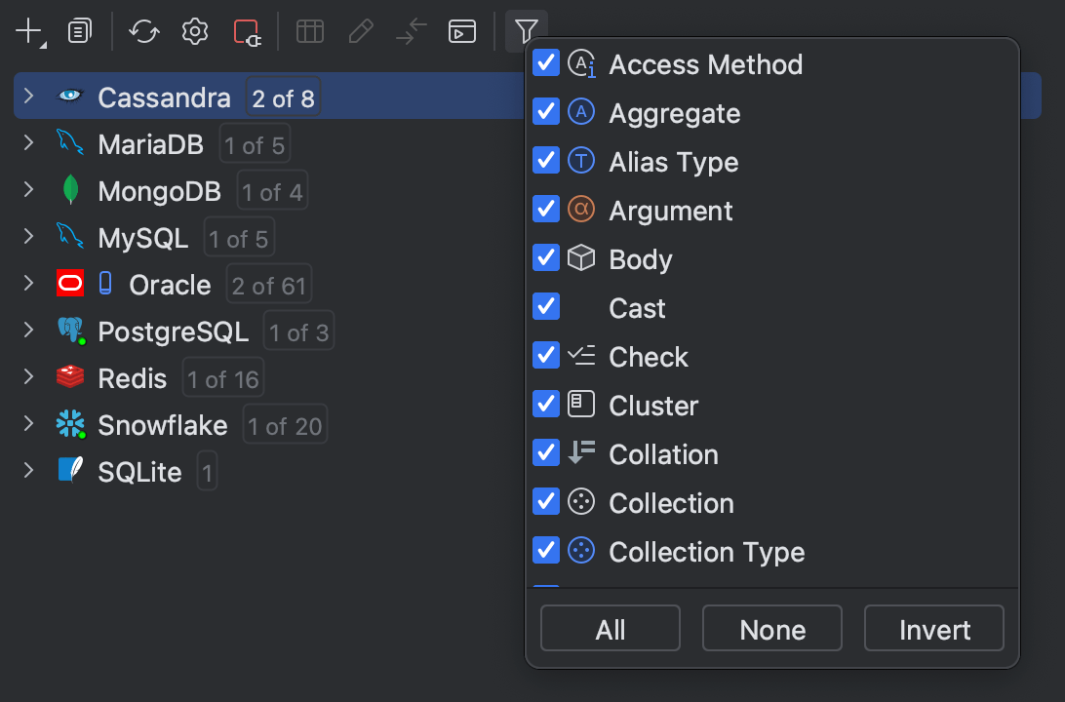Viewport: 1065px width, 702px height.
Task: Click the table editor icon
Action: (x=310, y=31)
